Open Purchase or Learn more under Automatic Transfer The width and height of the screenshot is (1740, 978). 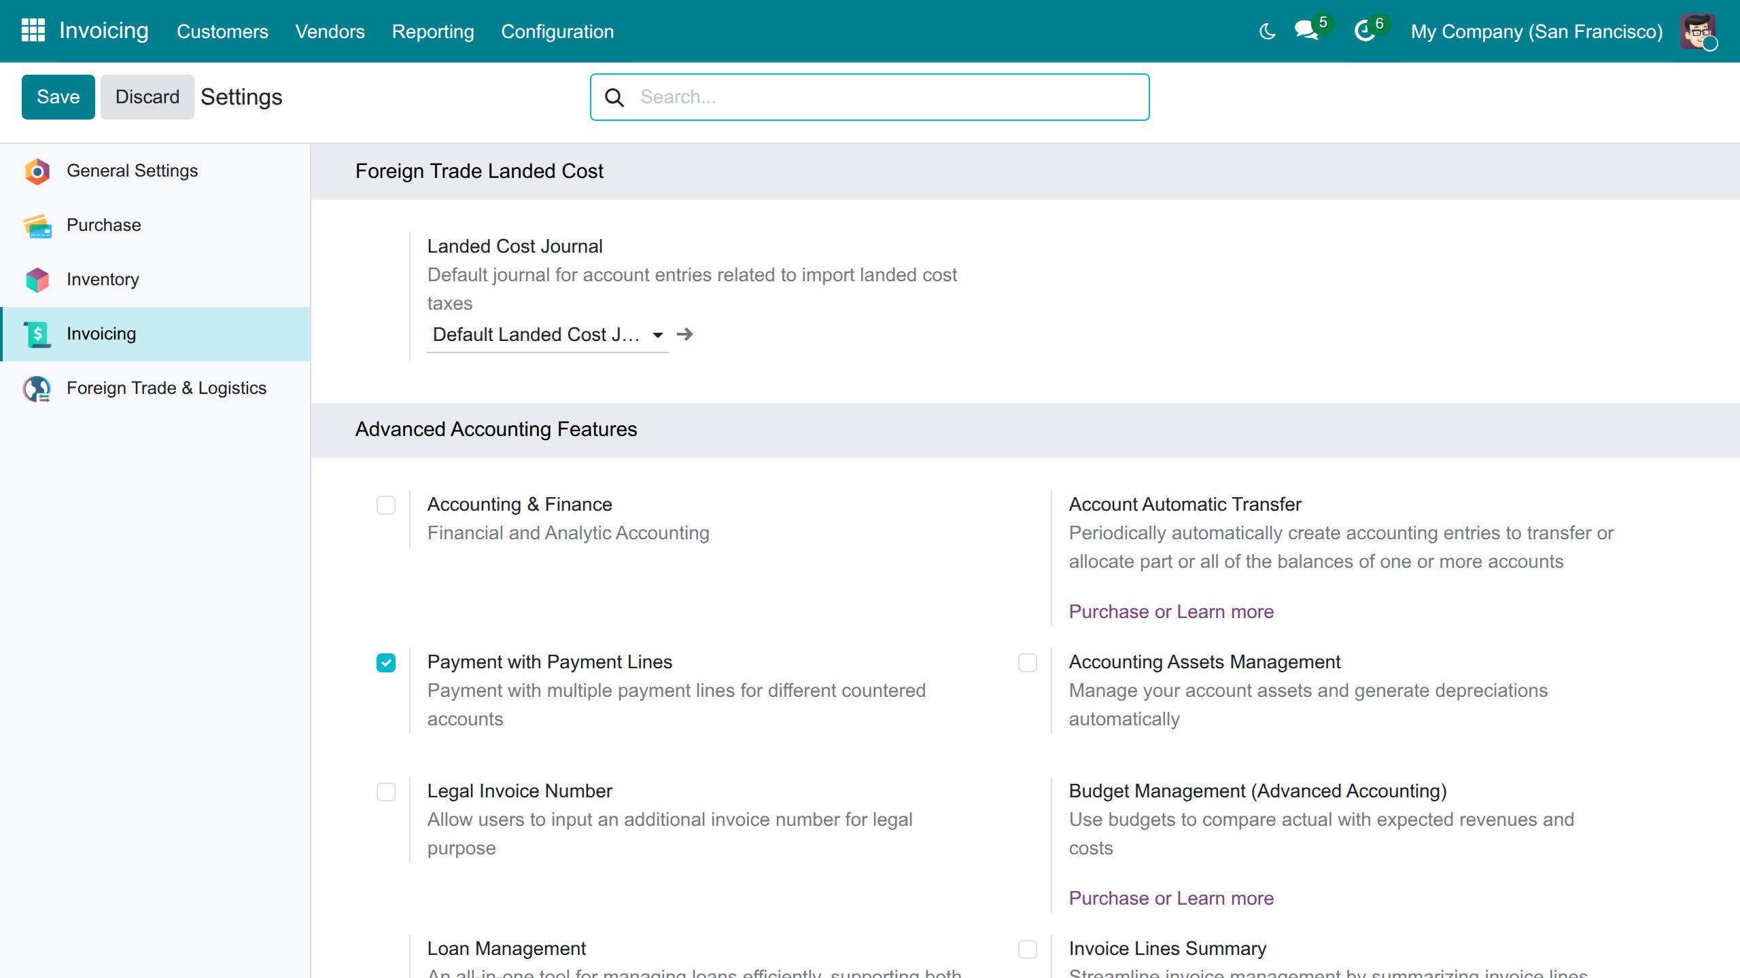click(x=1171, y=612)
